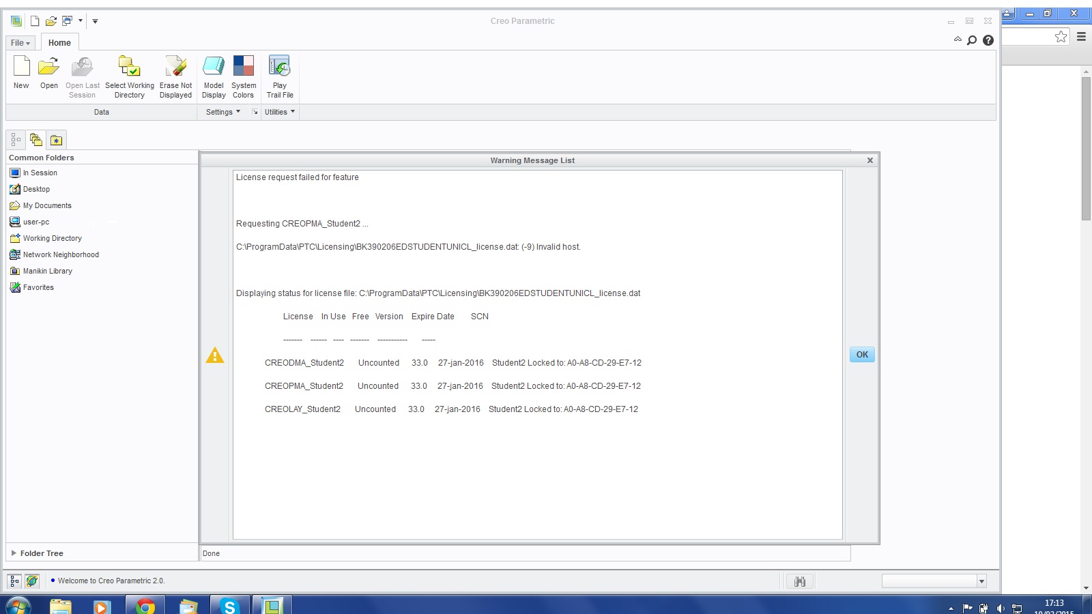
Task: Open Chrome from the taskbar
Action: point(145,606)
